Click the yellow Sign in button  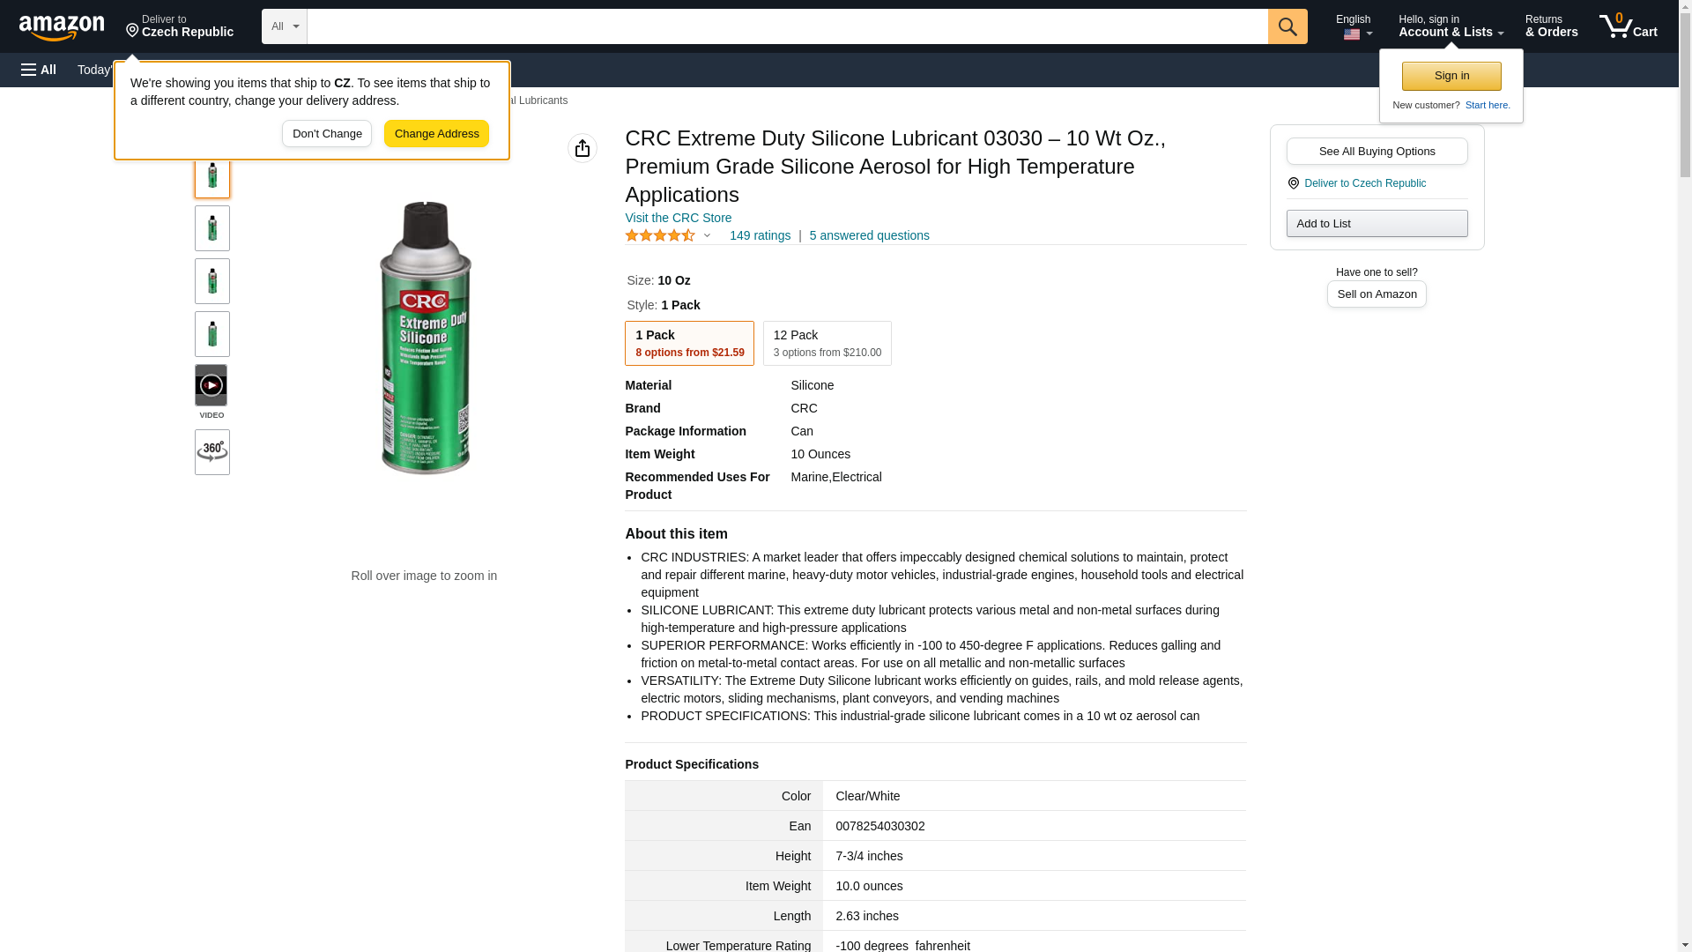pos(1451,76)
